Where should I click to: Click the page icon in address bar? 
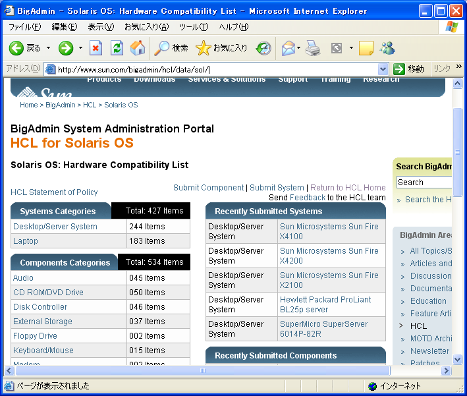(x=50, y=69)
